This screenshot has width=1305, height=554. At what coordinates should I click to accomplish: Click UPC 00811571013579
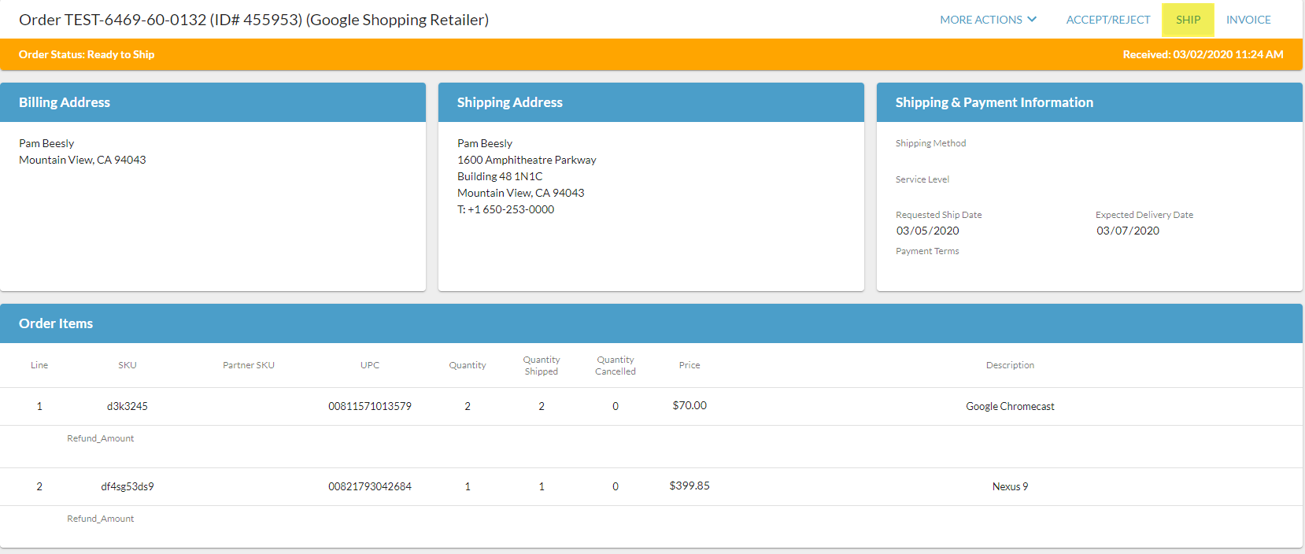pos(370,406)
